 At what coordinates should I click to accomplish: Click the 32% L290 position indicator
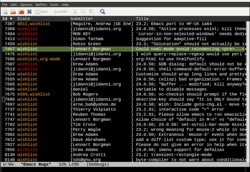coord(69,164)
